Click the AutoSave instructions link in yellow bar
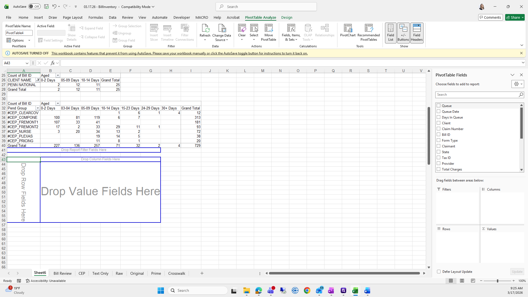 point(179,53)
